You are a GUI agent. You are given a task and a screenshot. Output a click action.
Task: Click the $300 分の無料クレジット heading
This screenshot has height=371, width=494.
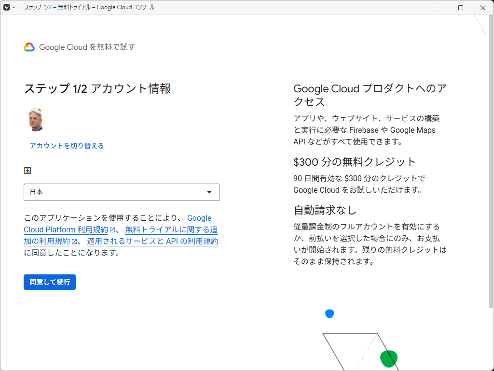(354, 162)
